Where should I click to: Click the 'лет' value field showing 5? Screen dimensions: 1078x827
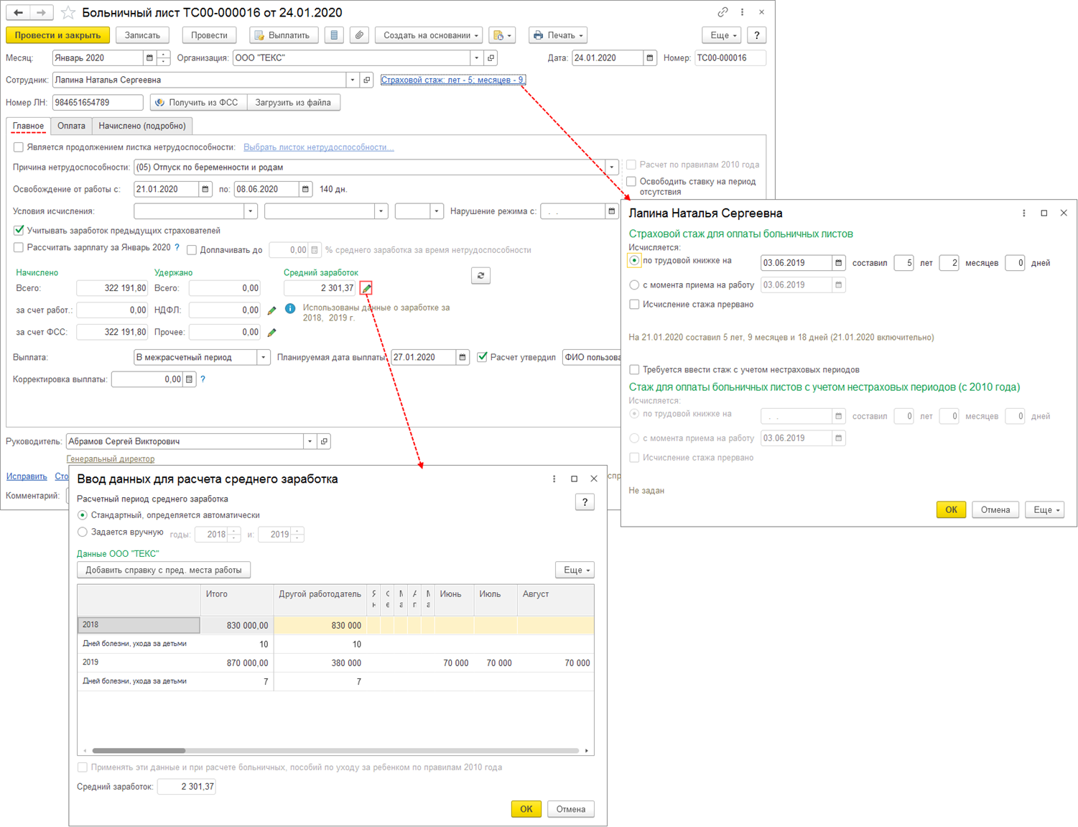[x=903, y=263]
